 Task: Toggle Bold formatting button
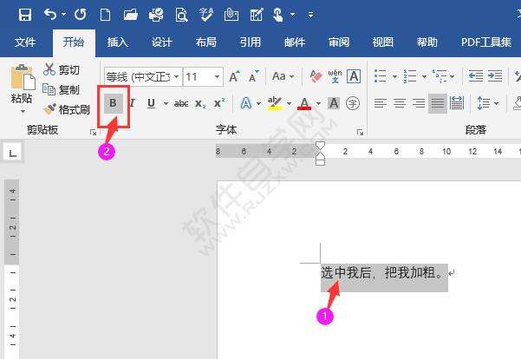click(114, 103)
